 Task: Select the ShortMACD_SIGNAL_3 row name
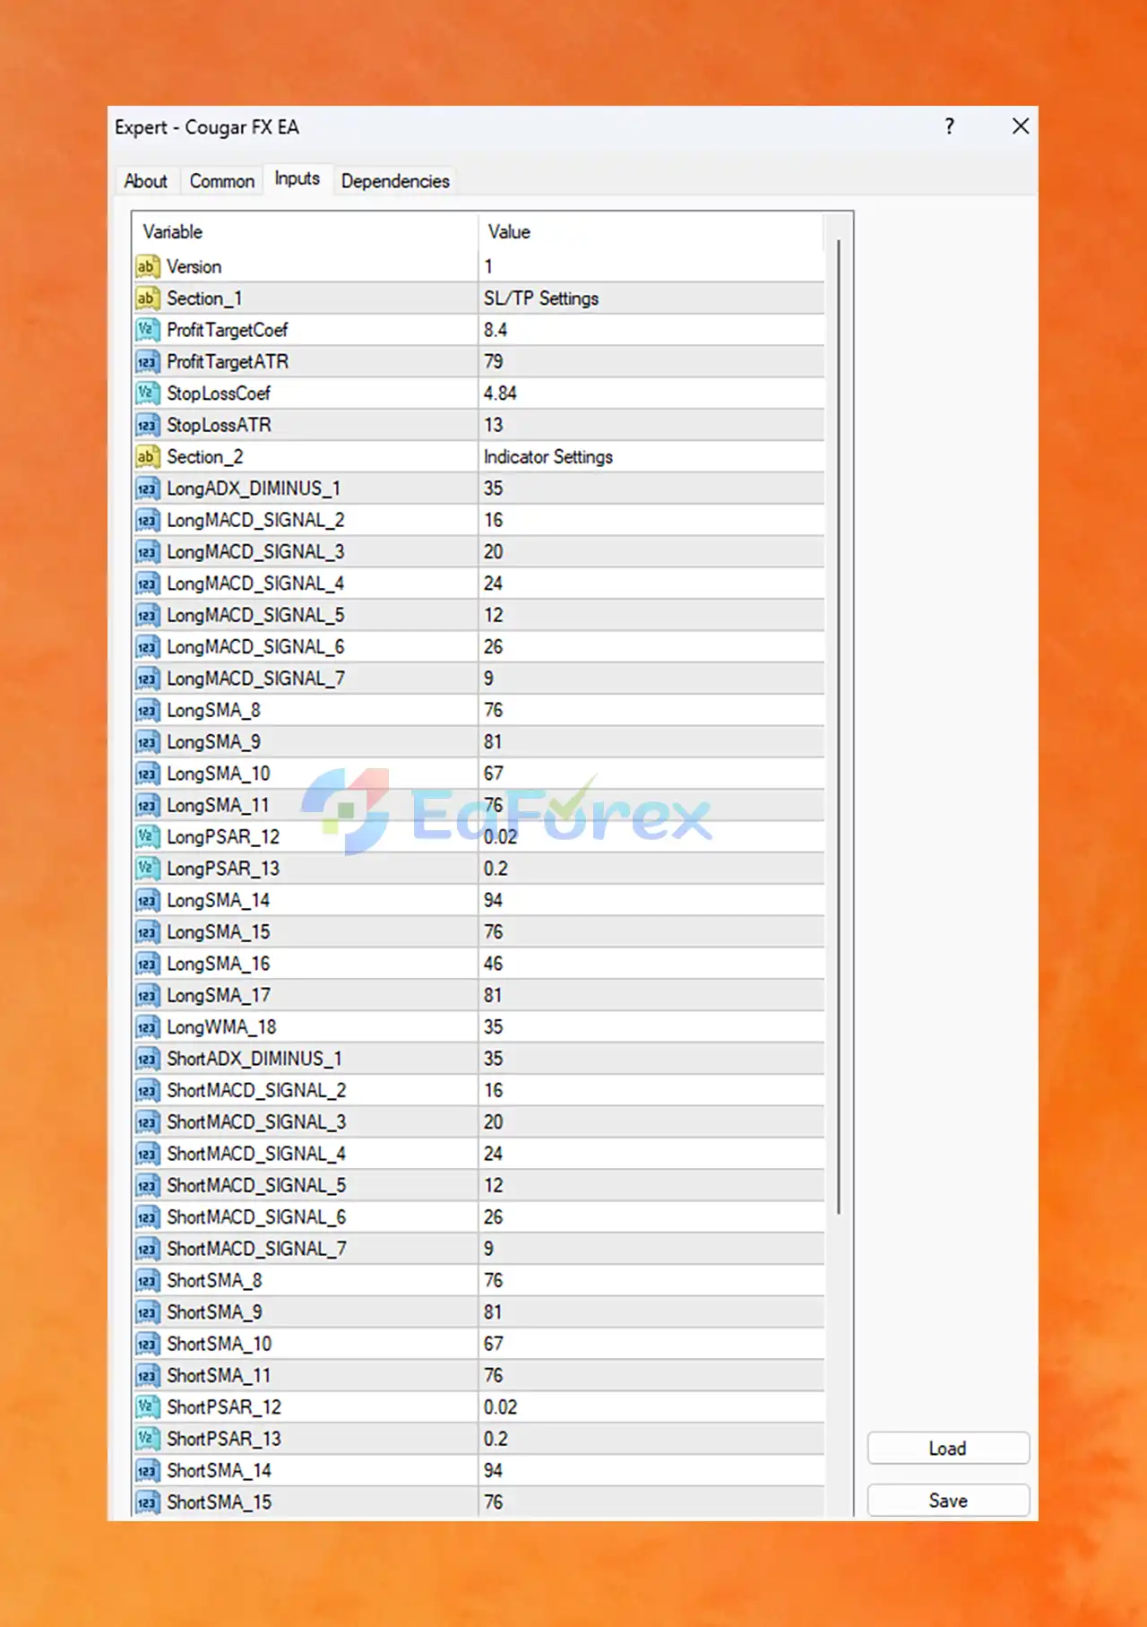point(256,1122)
